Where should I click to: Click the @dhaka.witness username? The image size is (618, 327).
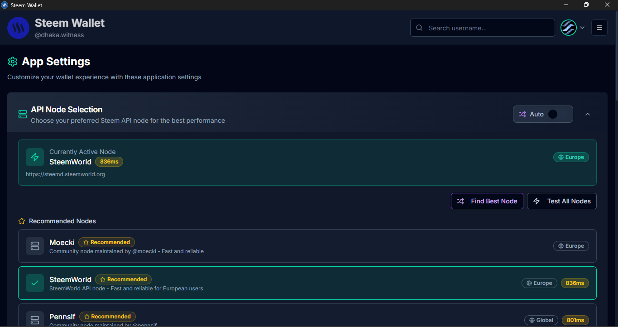click(x=59, y=35)
